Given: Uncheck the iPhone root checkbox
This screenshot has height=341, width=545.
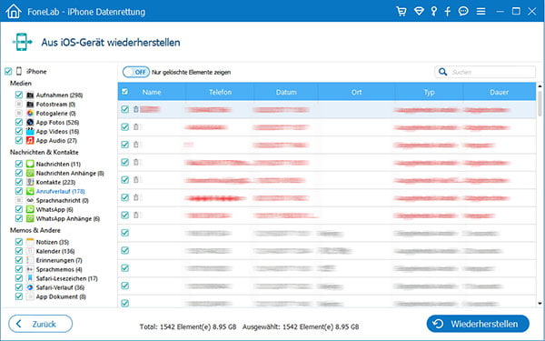Looking at the screenshot, I should [x=8, y=72].
